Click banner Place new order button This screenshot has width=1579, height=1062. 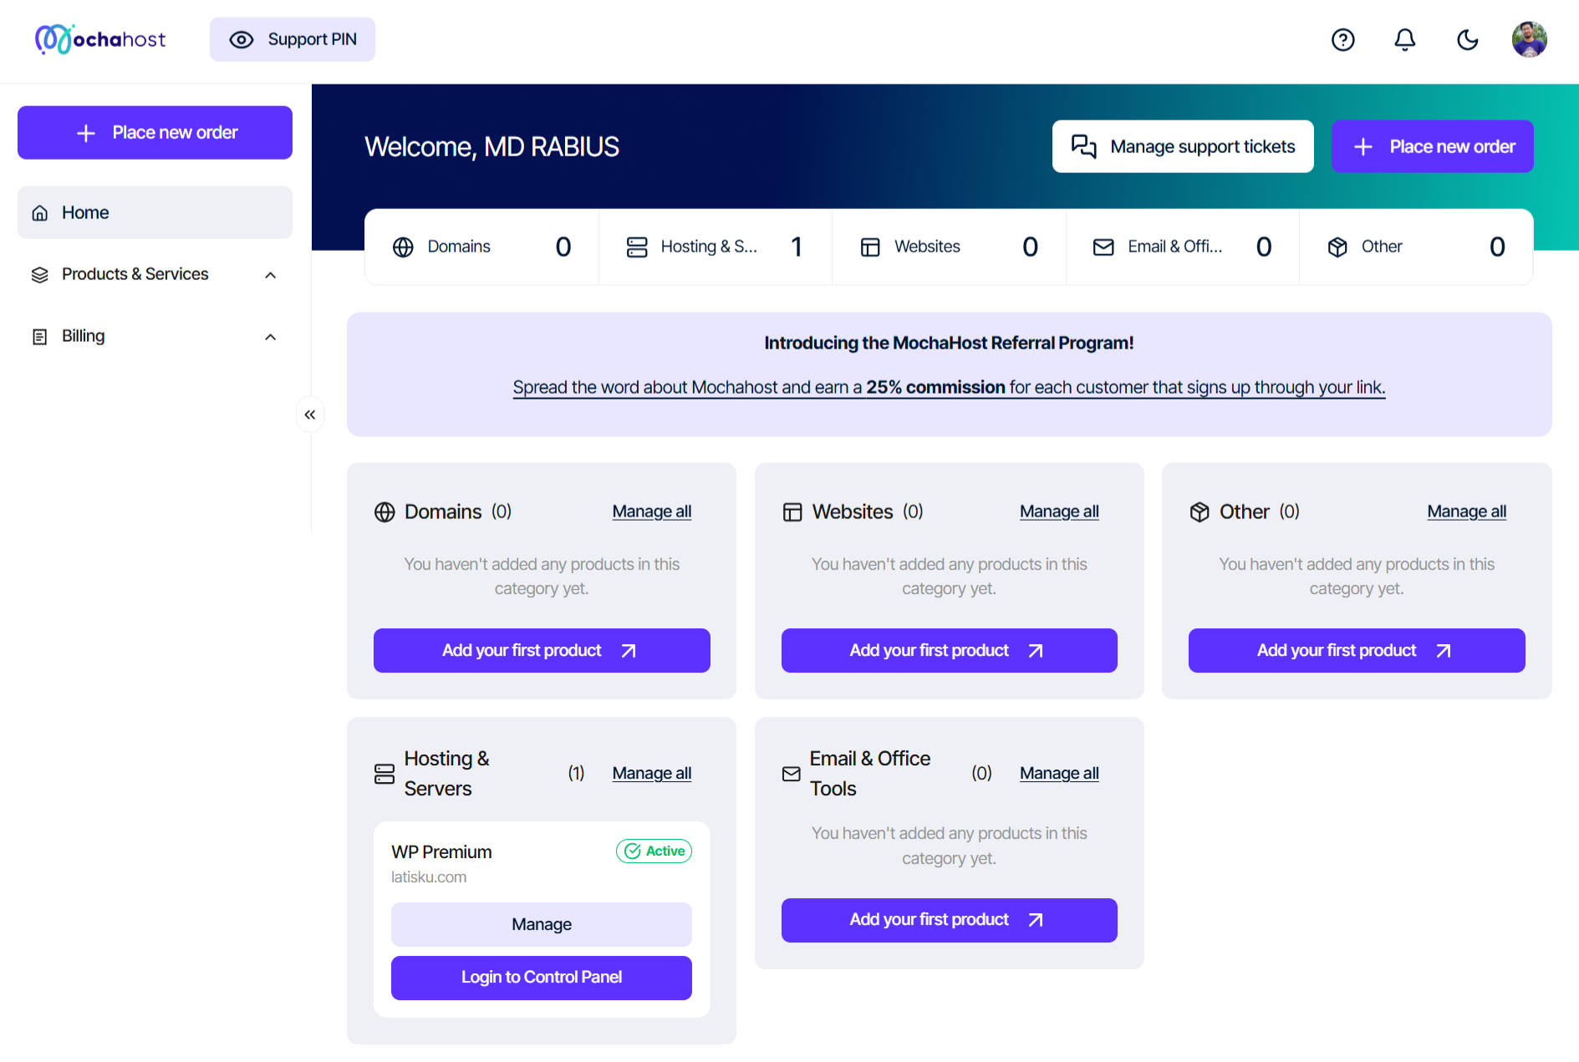1432,146
